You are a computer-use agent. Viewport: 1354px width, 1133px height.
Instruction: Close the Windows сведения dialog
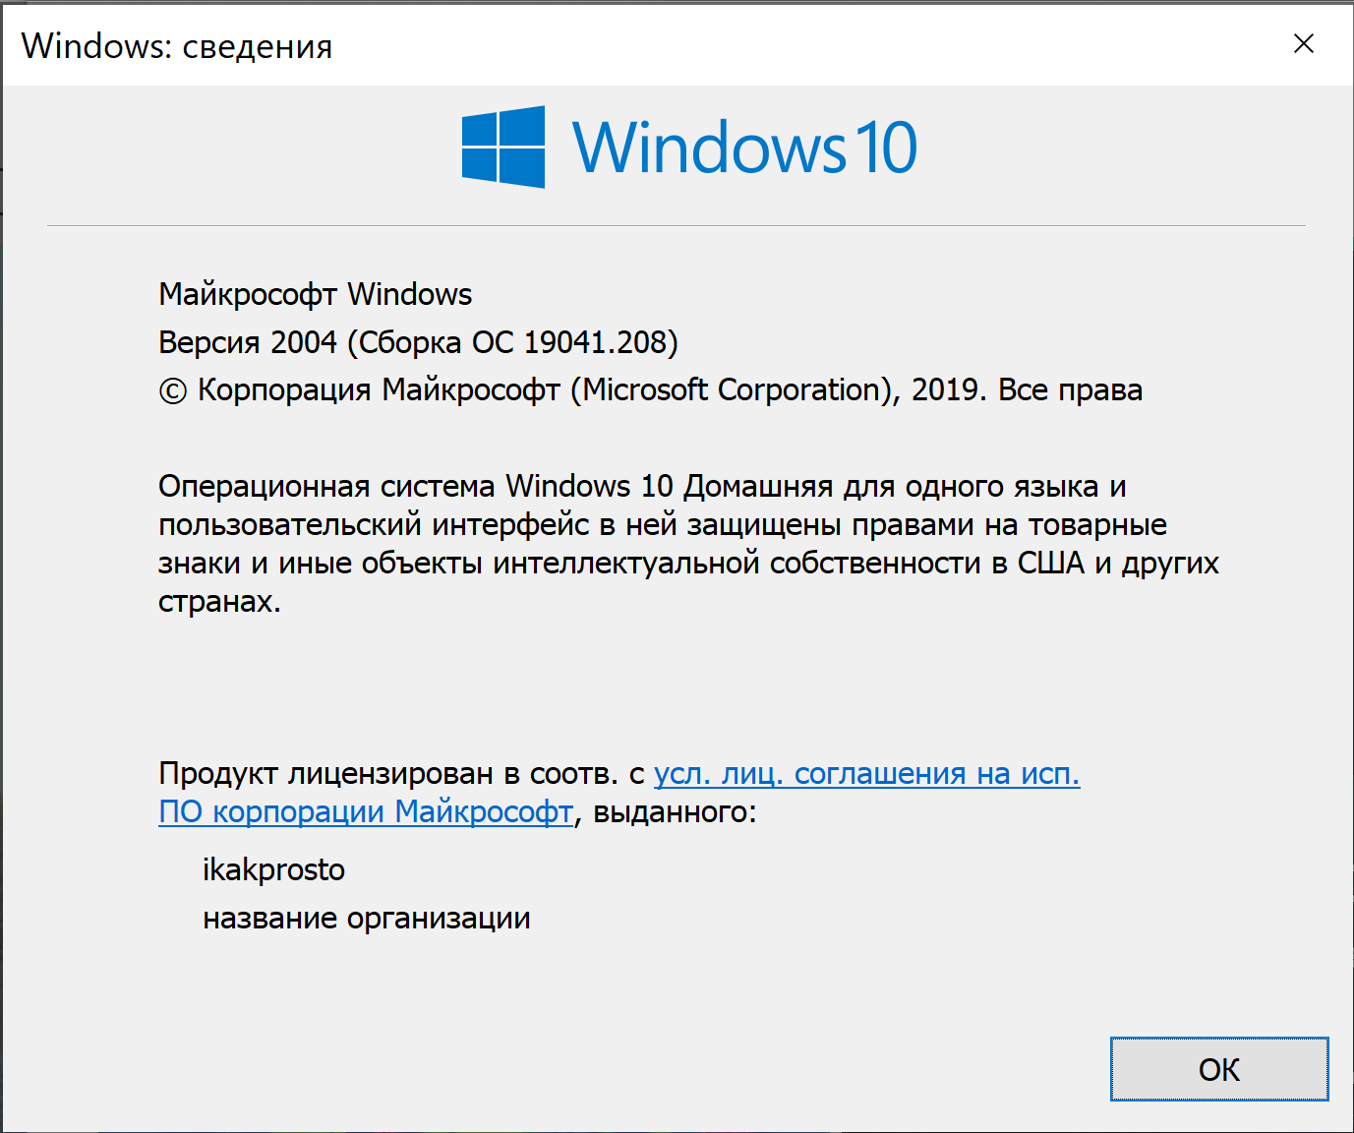click(1304, 43)
